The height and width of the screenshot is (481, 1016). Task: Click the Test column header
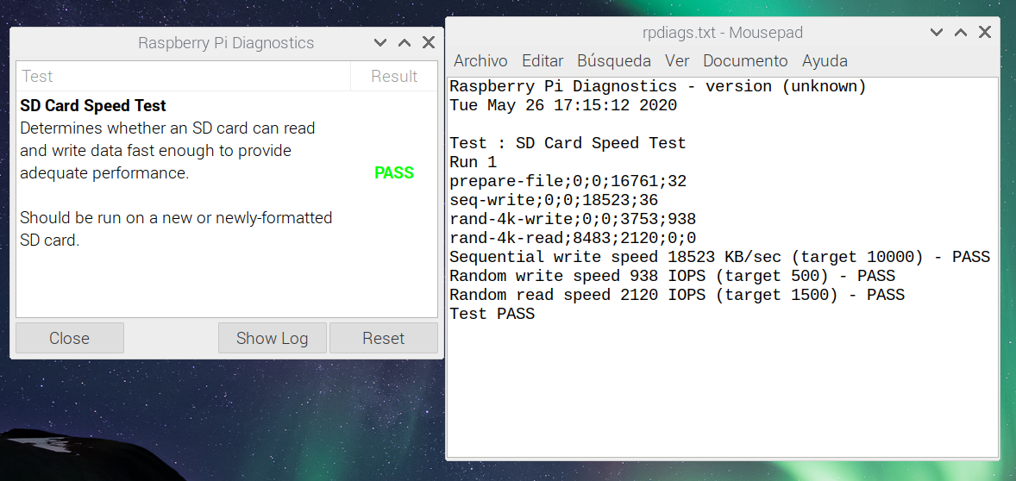pos(184,77)
